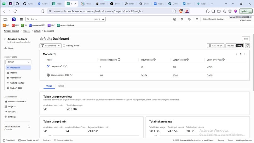Switch granularity to Daily
The width and height of the screenshot is (254, 143).
coord(240,45)
